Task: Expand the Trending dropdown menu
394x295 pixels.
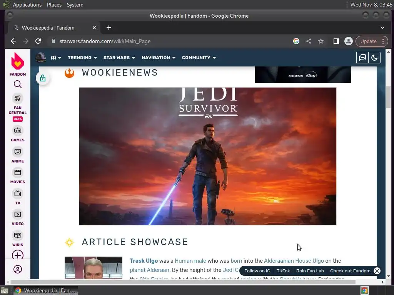Action: (x=82, y=58)
